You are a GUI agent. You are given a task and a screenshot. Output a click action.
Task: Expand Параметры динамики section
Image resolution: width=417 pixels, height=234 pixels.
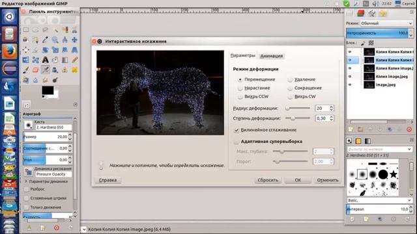(26, 181)
